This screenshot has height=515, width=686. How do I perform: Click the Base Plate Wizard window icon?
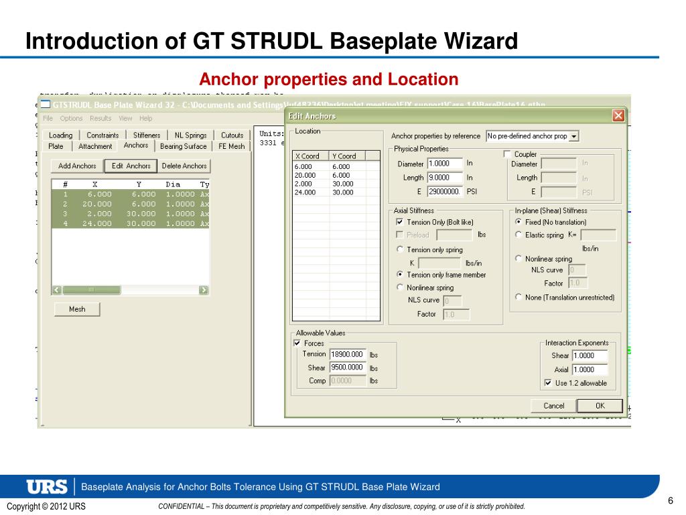click(46, 104)
